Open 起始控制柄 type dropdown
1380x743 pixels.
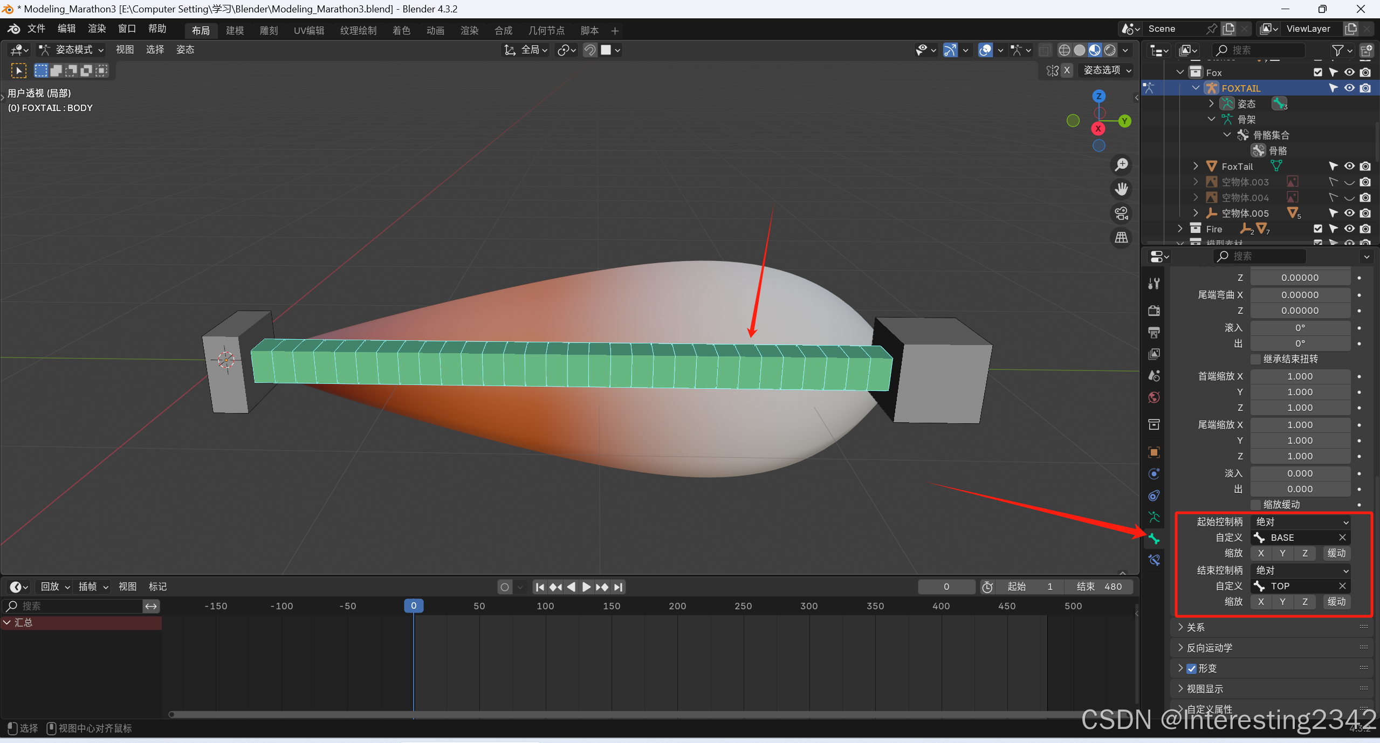[x=1300, y=522]
